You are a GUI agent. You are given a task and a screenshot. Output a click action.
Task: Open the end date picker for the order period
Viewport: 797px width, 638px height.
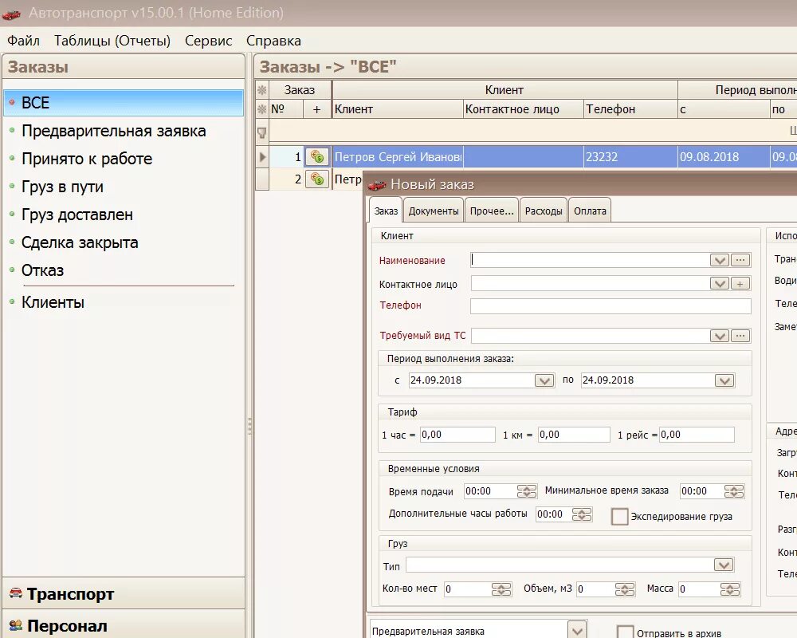click(x=724, y=380)
